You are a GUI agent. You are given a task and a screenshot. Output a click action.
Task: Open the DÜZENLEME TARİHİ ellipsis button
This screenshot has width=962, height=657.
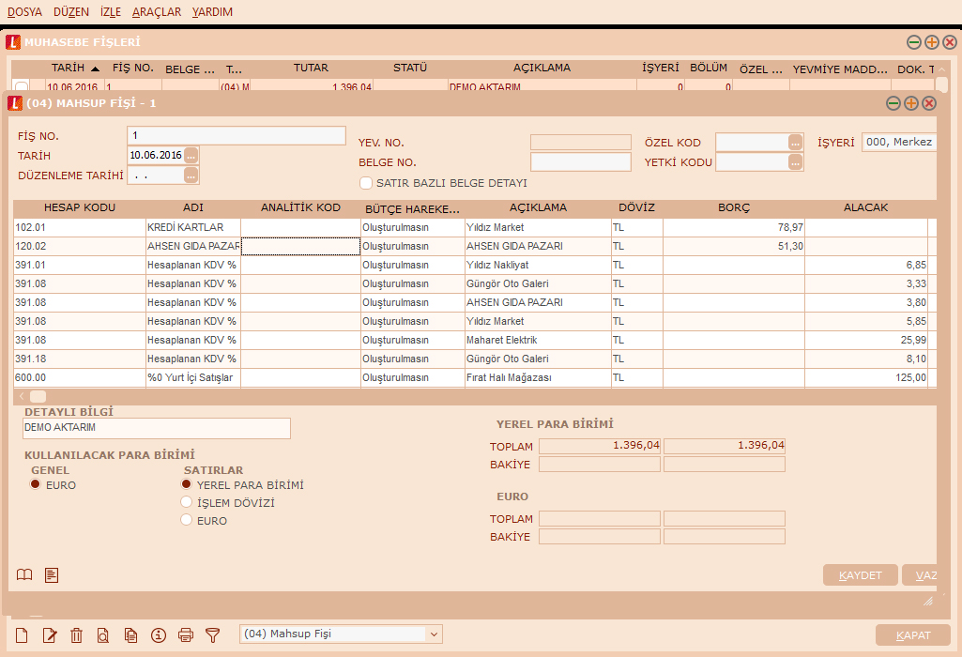(191, 176)
